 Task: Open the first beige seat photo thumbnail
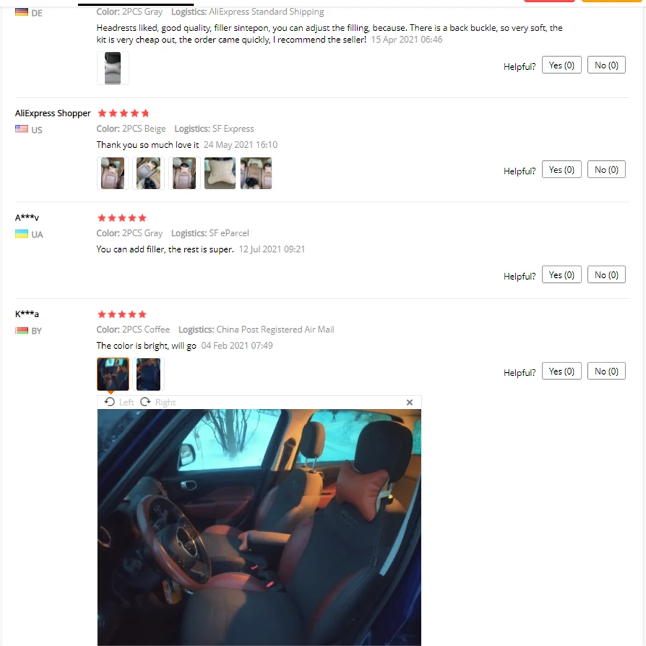pyautogui.click(x=113, y=173)
